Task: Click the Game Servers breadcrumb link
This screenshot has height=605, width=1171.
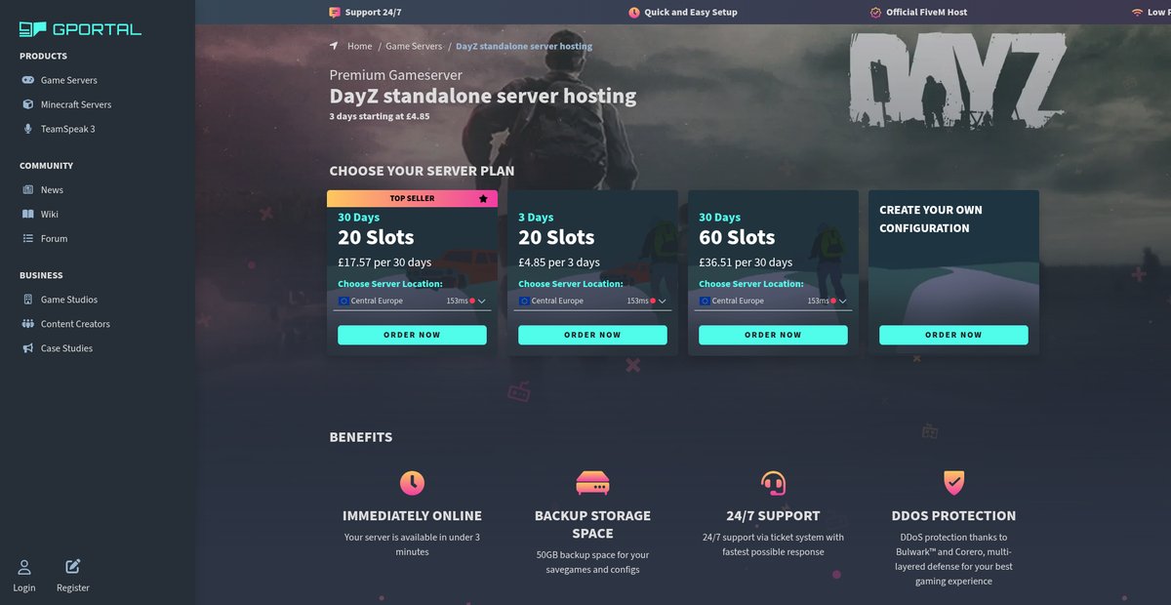Action: point(414,46)
